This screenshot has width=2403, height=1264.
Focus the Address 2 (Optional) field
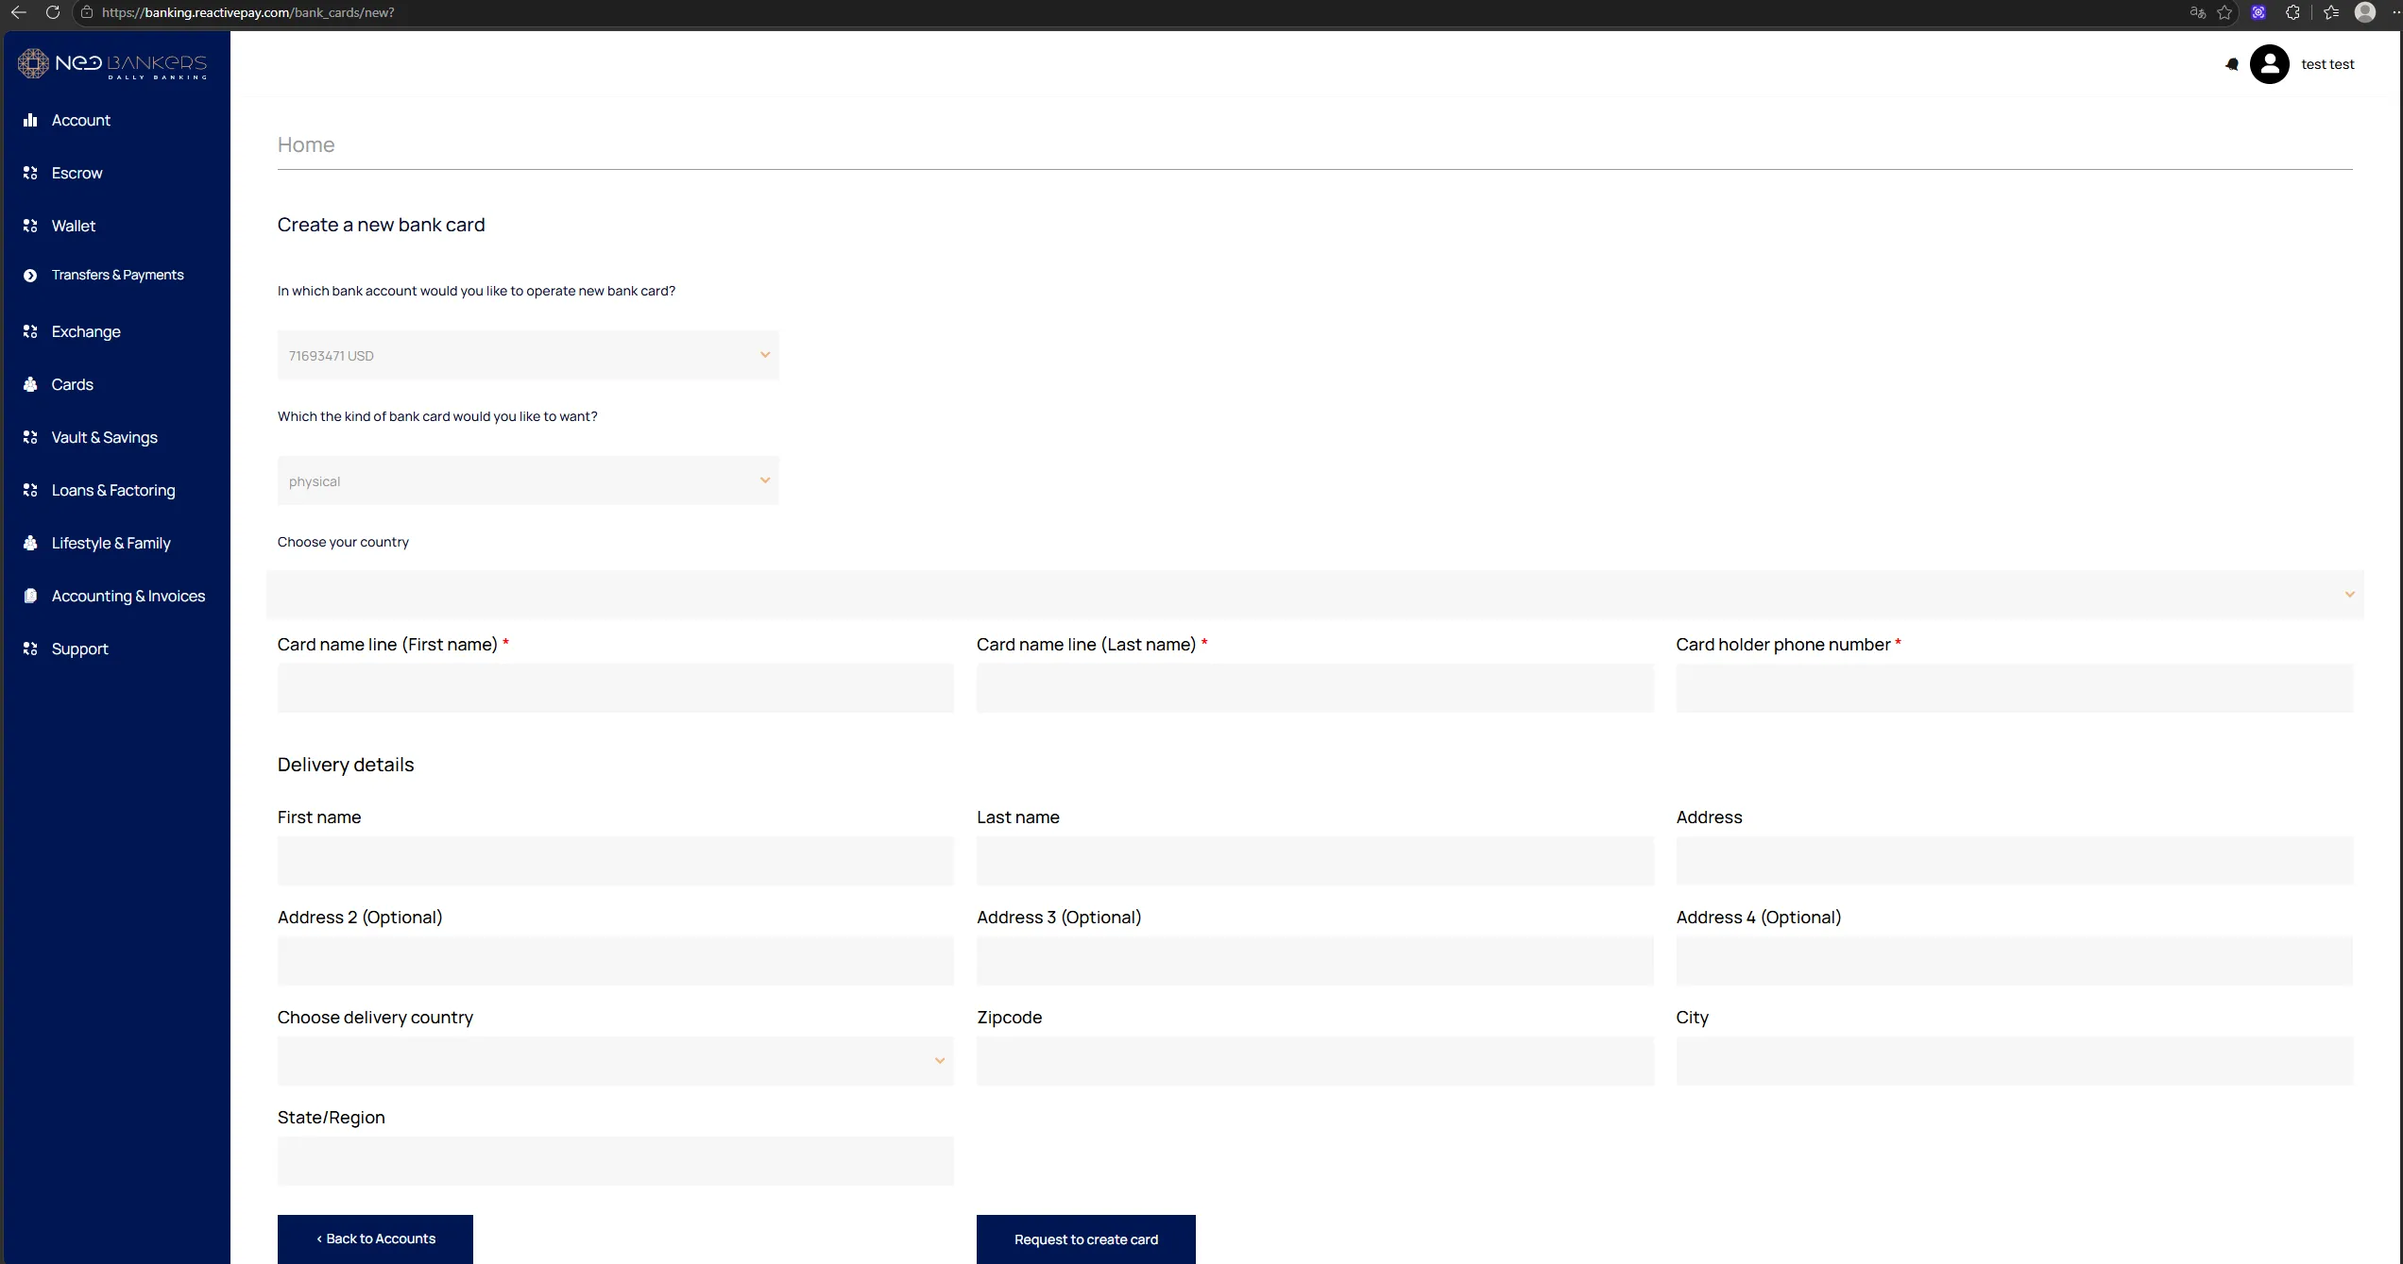[616, 961]
